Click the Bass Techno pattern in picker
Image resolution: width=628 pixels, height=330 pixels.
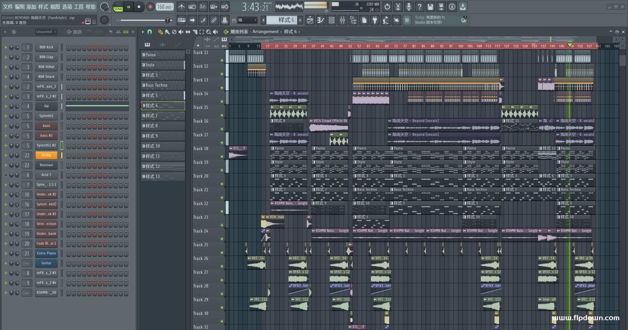click(x=163, y=85)
